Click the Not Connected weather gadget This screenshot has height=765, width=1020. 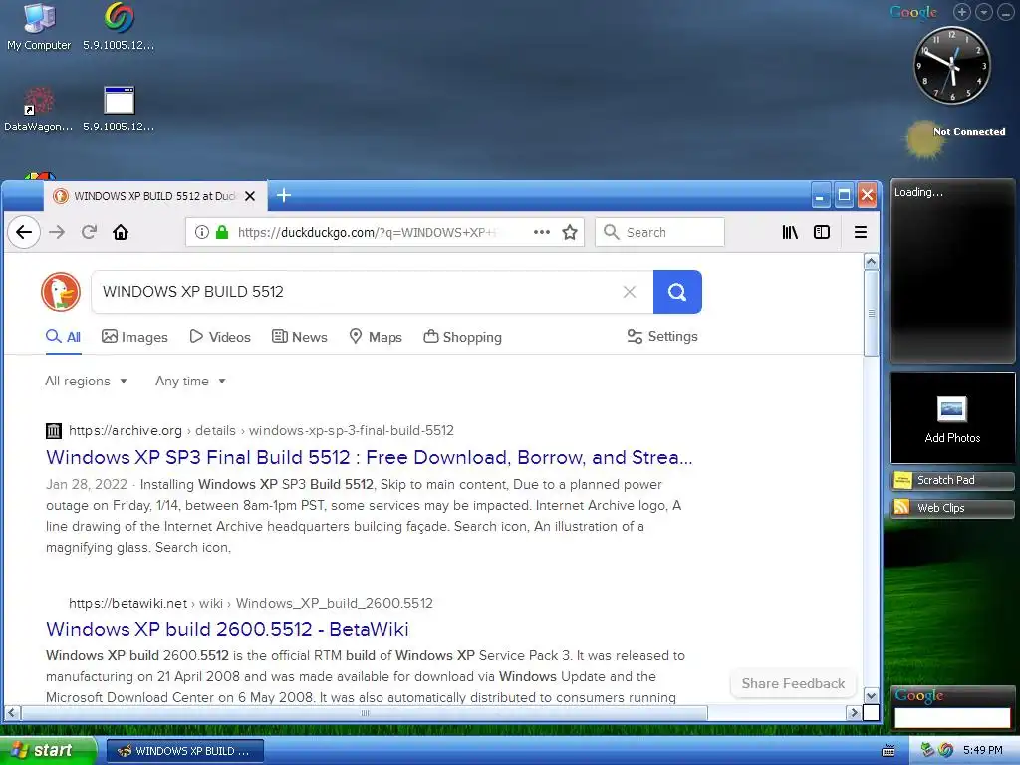pos(956,137)
